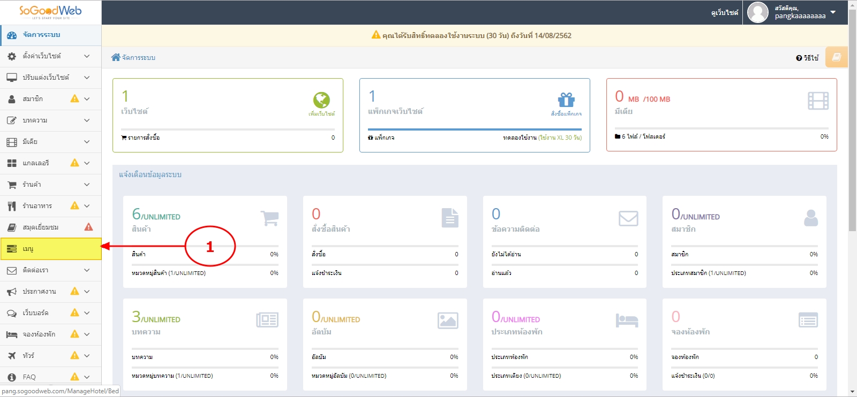Click the list icon in จองห้องพัก card

pos(808,320)
